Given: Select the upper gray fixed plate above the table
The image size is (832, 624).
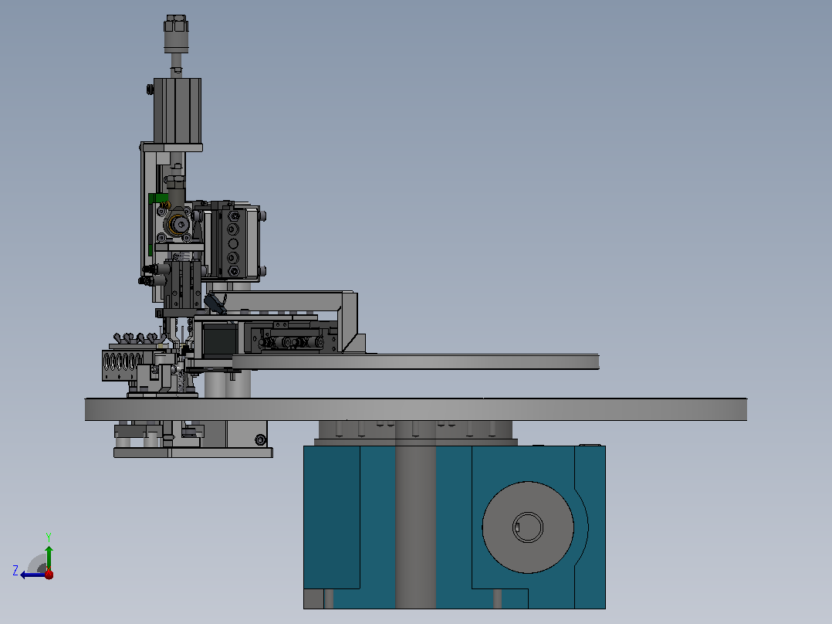Looking at the screenshot, I should tap(415, 361).
